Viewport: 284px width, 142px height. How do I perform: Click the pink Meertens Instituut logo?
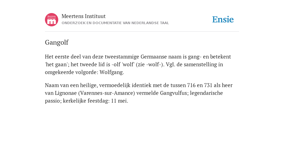[52, 20]
